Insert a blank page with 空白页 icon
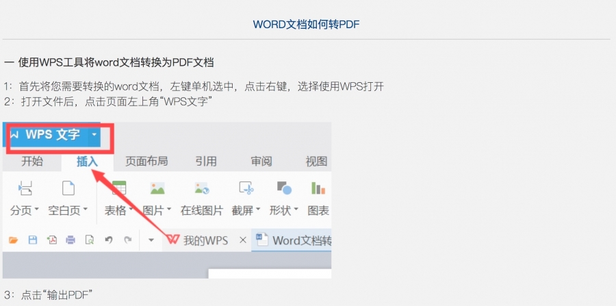The height and width of the screenshot is (306, 616). click(x=68, y=188)
